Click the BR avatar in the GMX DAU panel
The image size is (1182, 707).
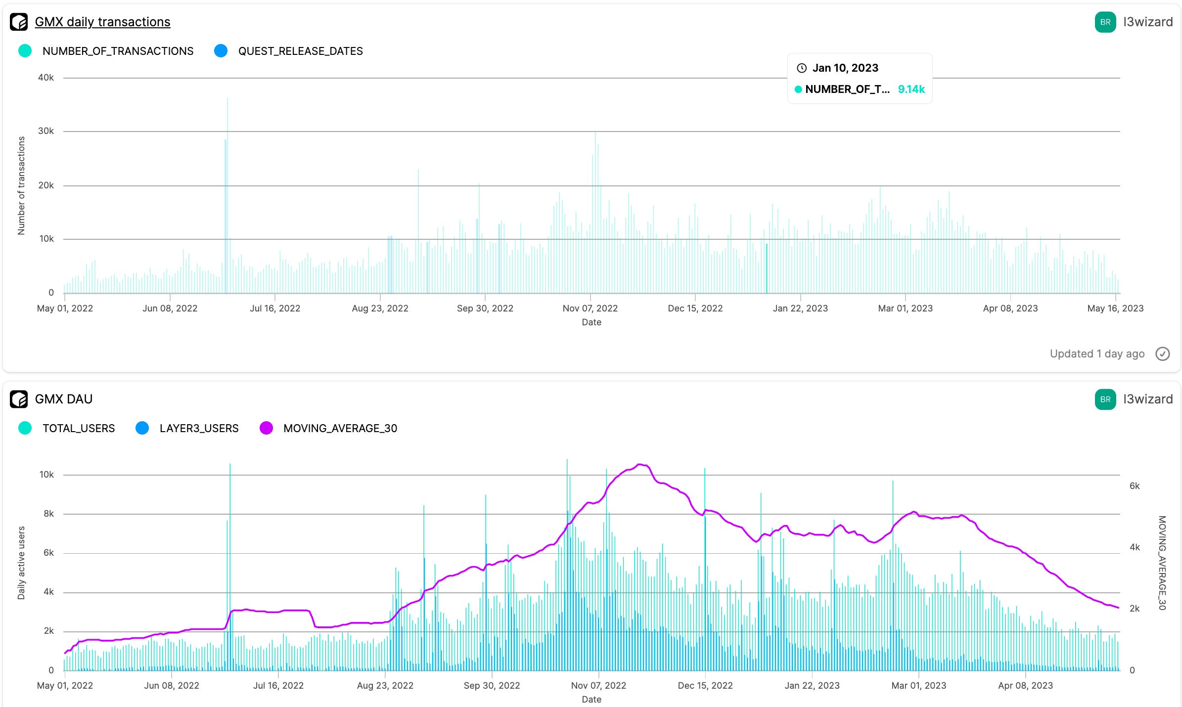coord(1105,399)
